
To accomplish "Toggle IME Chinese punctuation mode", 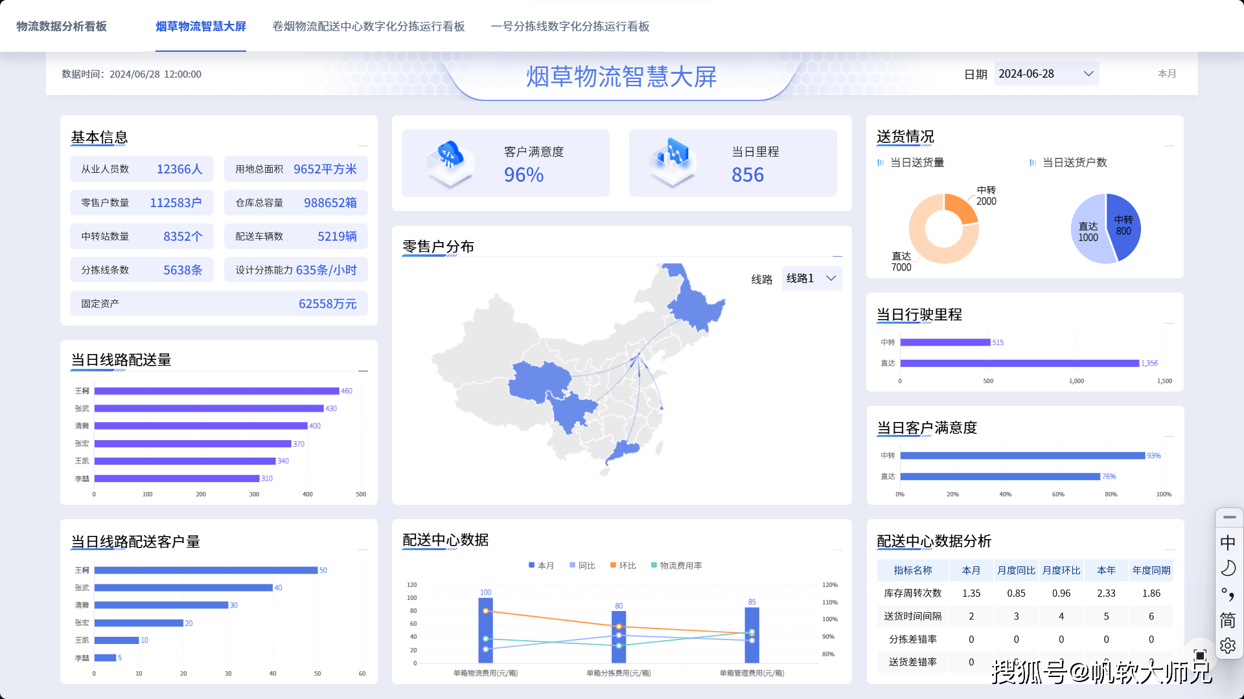I will click(1228, 594).
